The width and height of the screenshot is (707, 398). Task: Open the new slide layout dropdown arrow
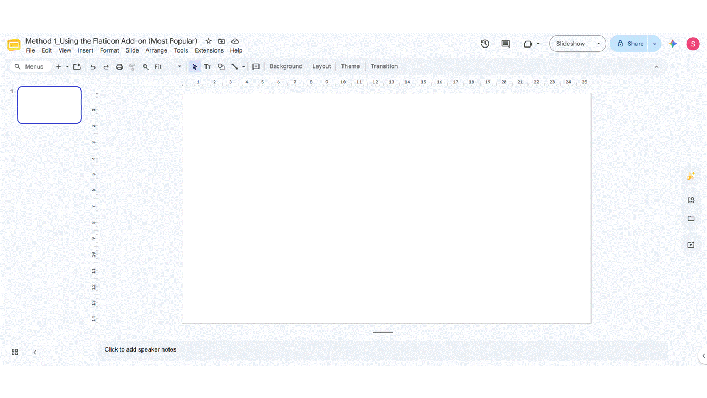point(67,66)
